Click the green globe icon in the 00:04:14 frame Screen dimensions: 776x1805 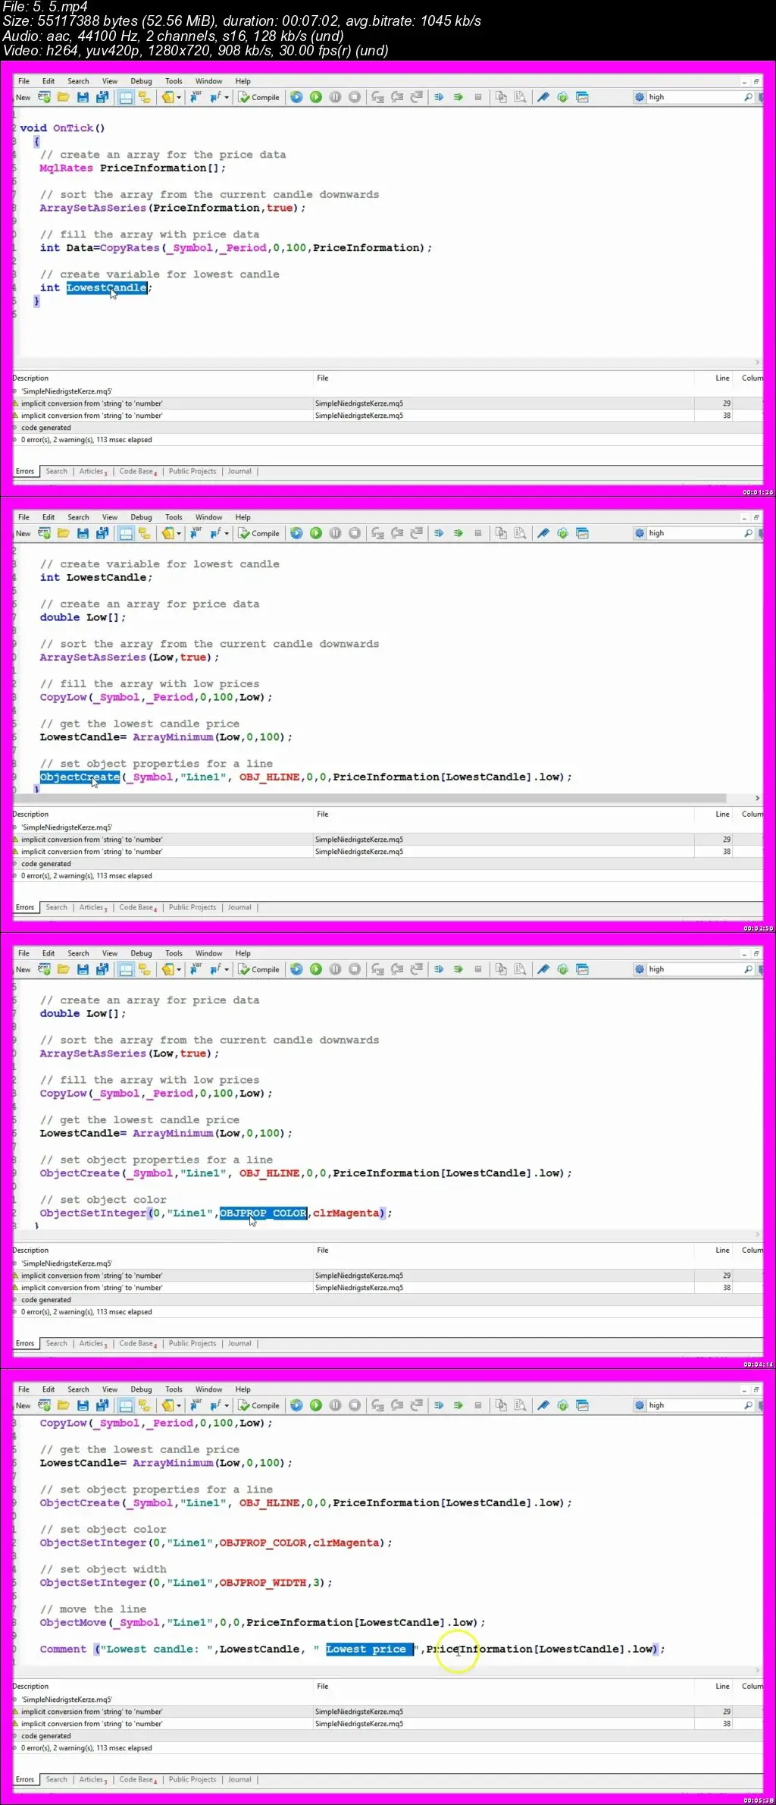(562, 969)
